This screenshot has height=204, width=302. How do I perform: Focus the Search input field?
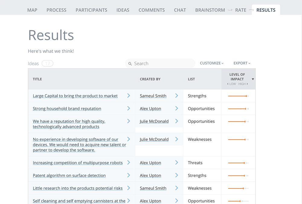tap(160, 64)
